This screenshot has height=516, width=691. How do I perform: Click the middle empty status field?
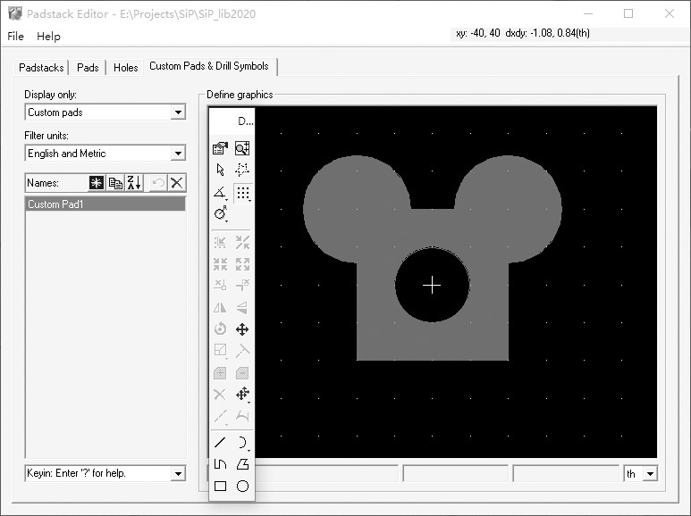(x=455, y=474)
